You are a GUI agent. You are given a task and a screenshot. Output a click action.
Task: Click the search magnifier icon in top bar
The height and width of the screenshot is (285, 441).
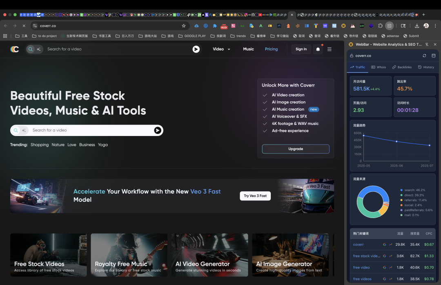31,49
